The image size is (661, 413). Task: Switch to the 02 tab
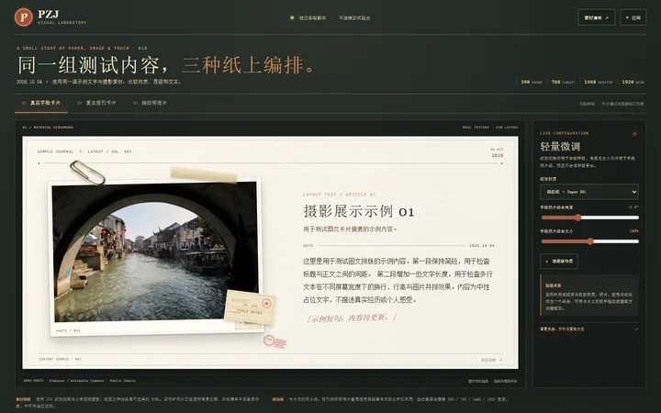tap(96, 103)
